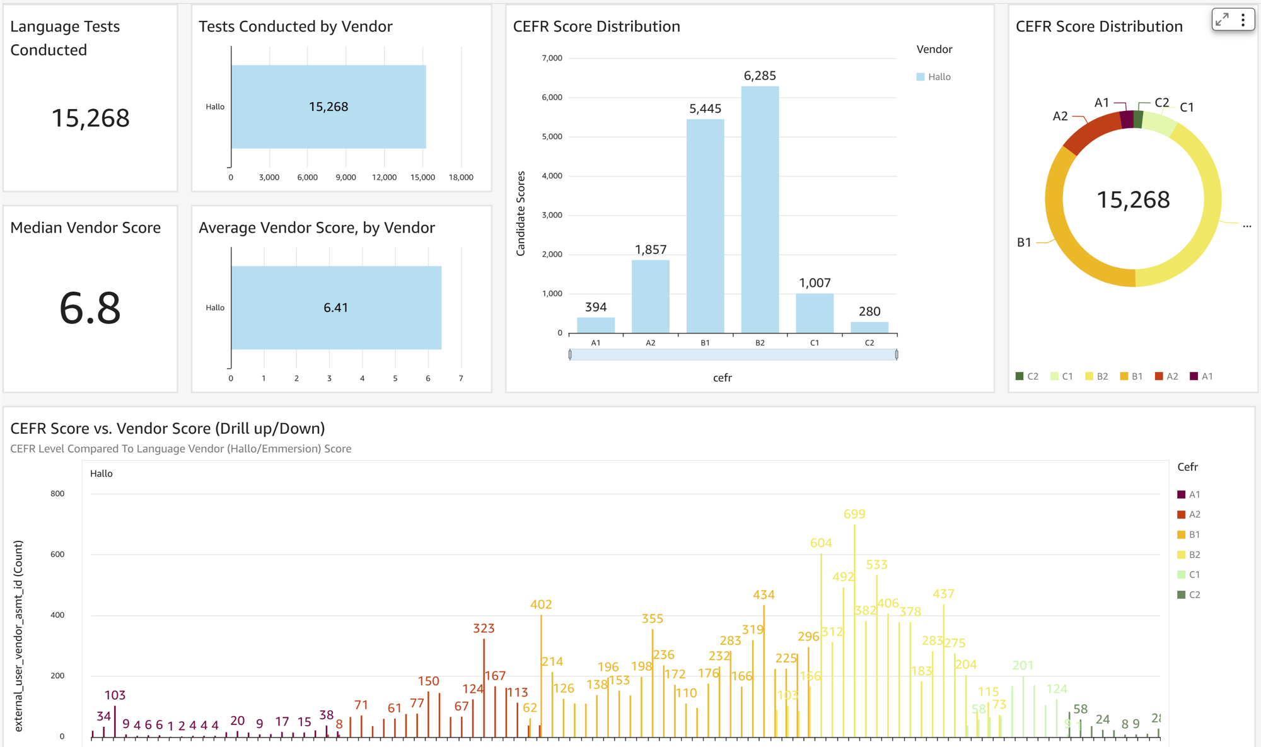
Task: Maximize the CEFR donut chart visual
Action: (1223, 20)
